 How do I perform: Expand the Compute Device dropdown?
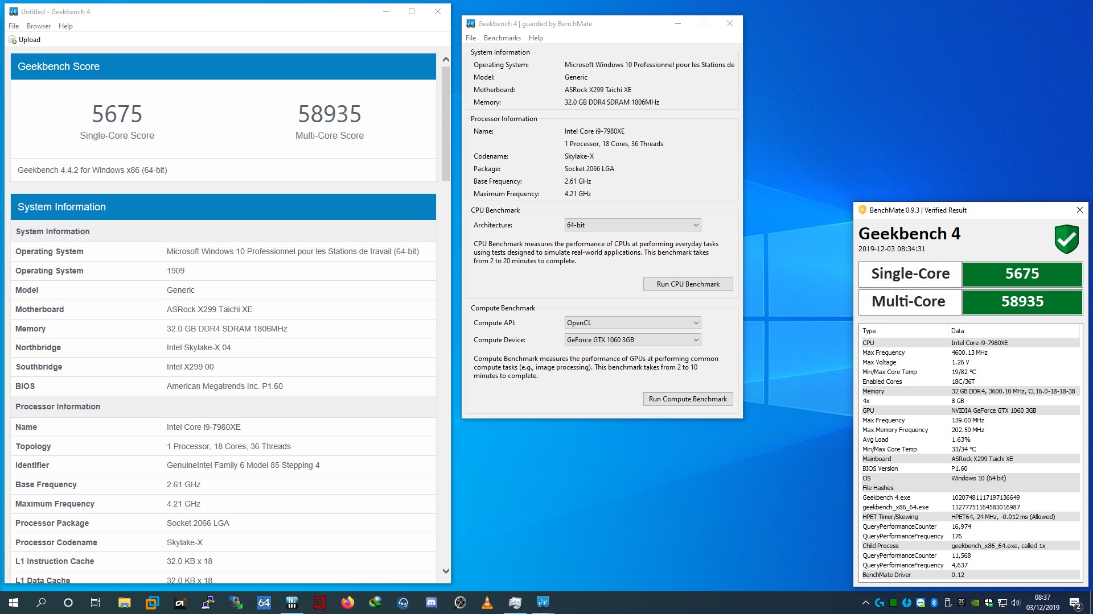click(x=632, y=340)
